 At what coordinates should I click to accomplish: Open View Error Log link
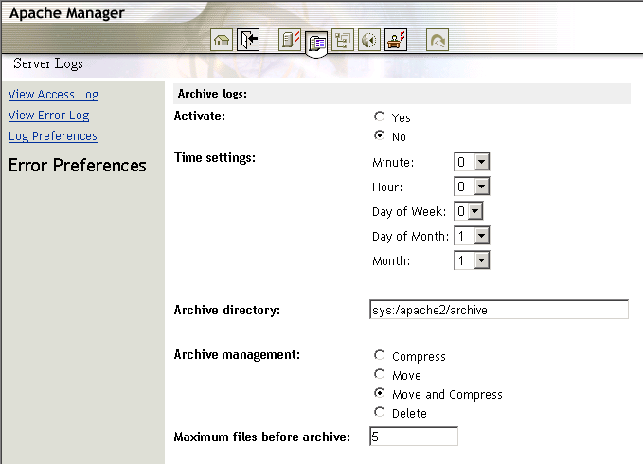tap(49, 116)
